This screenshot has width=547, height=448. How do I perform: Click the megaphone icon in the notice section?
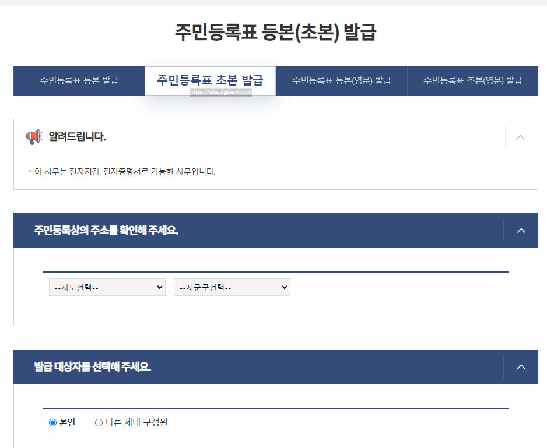point(34,136)
